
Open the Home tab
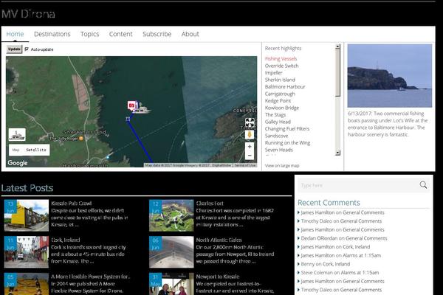[15, 34]
